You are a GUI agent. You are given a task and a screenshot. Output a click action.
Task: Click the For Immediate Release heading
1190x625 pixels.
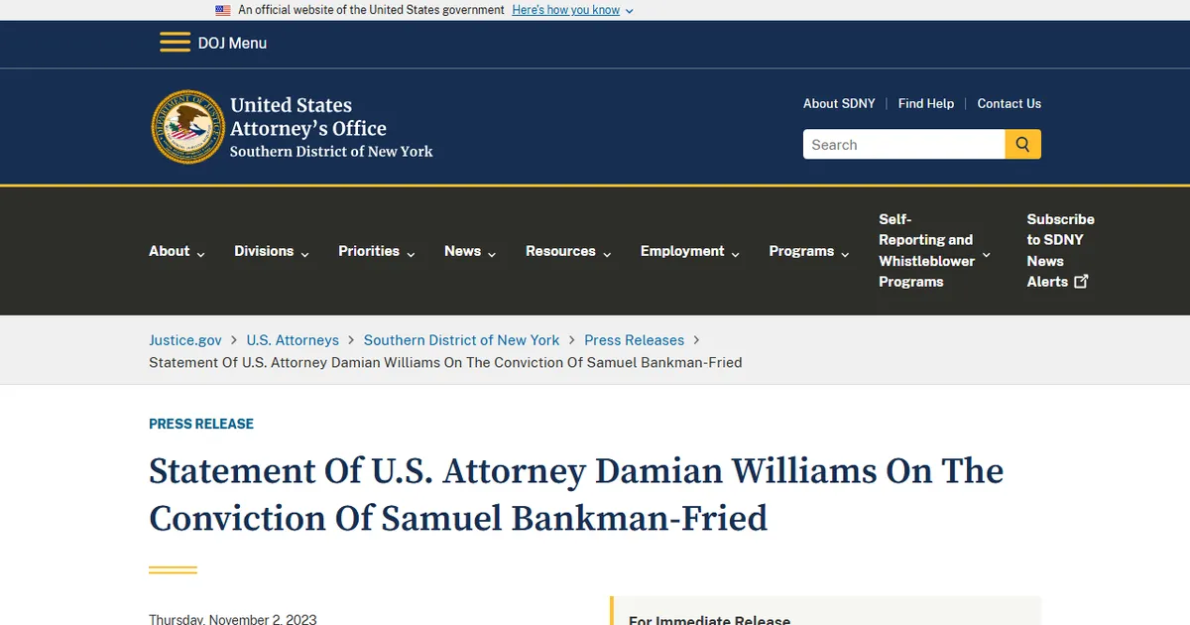point(709,620)
